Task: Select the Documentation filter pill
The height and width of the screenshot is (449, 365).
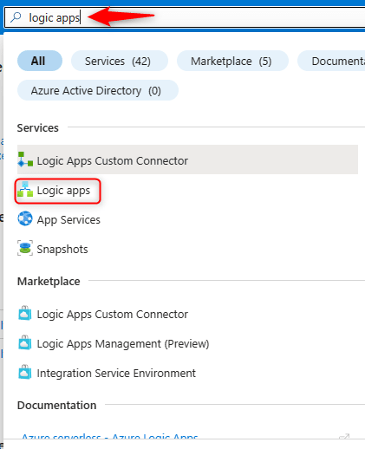Action: click(x=331, y=61)
